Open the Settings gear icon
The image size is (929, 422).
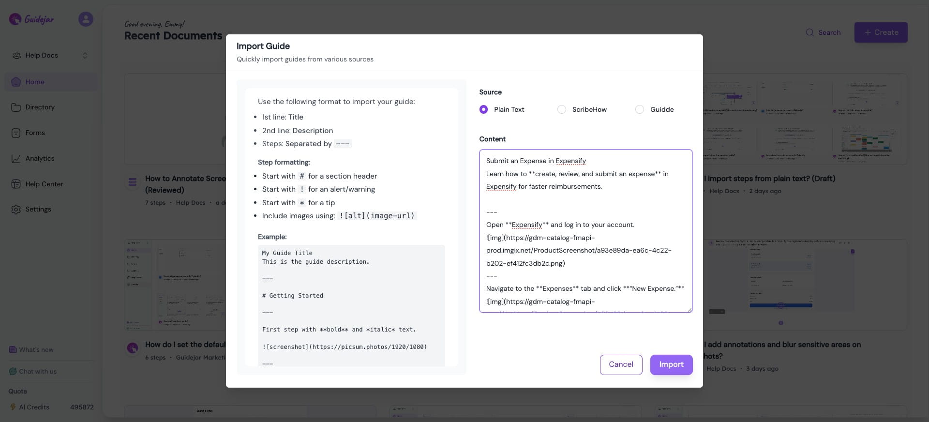[x=16, y=210]
